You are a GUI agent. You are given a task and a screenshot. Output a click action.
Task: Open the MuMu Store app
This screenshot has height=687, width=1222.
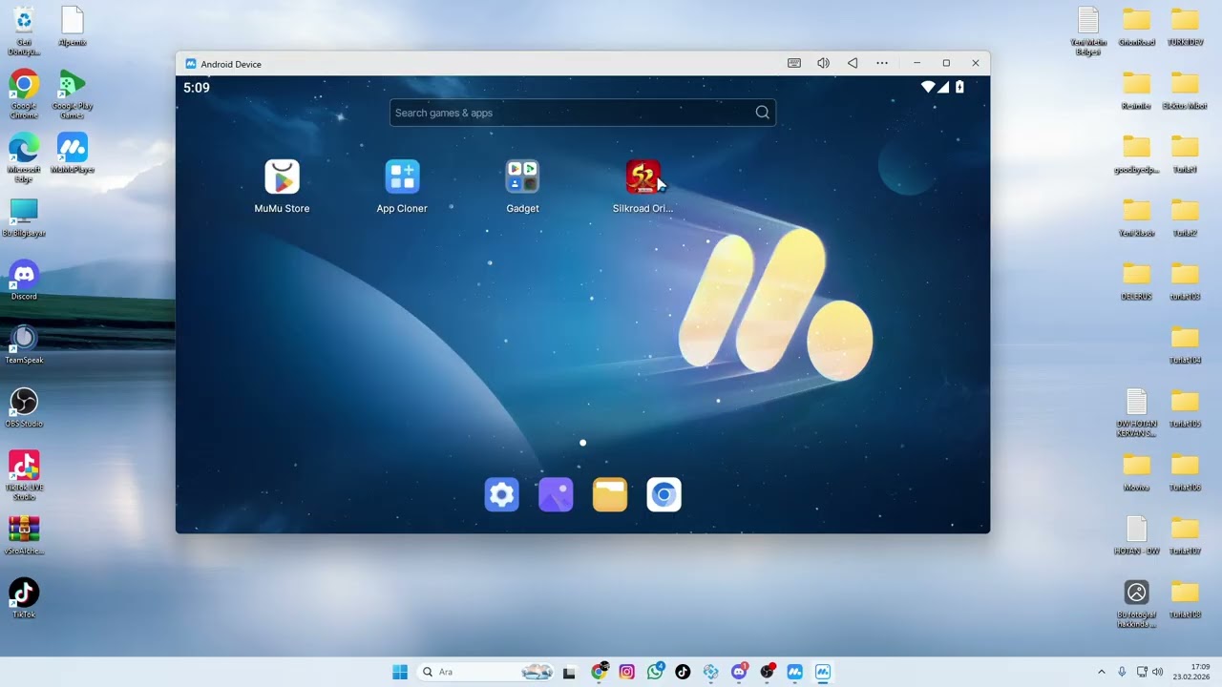[x=282, y=177]
